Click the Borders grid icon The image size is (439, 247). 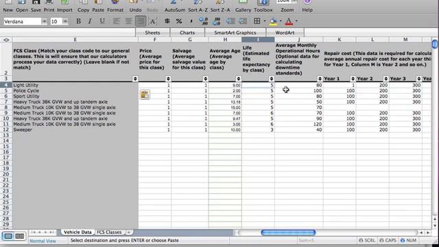coord(257,21)
